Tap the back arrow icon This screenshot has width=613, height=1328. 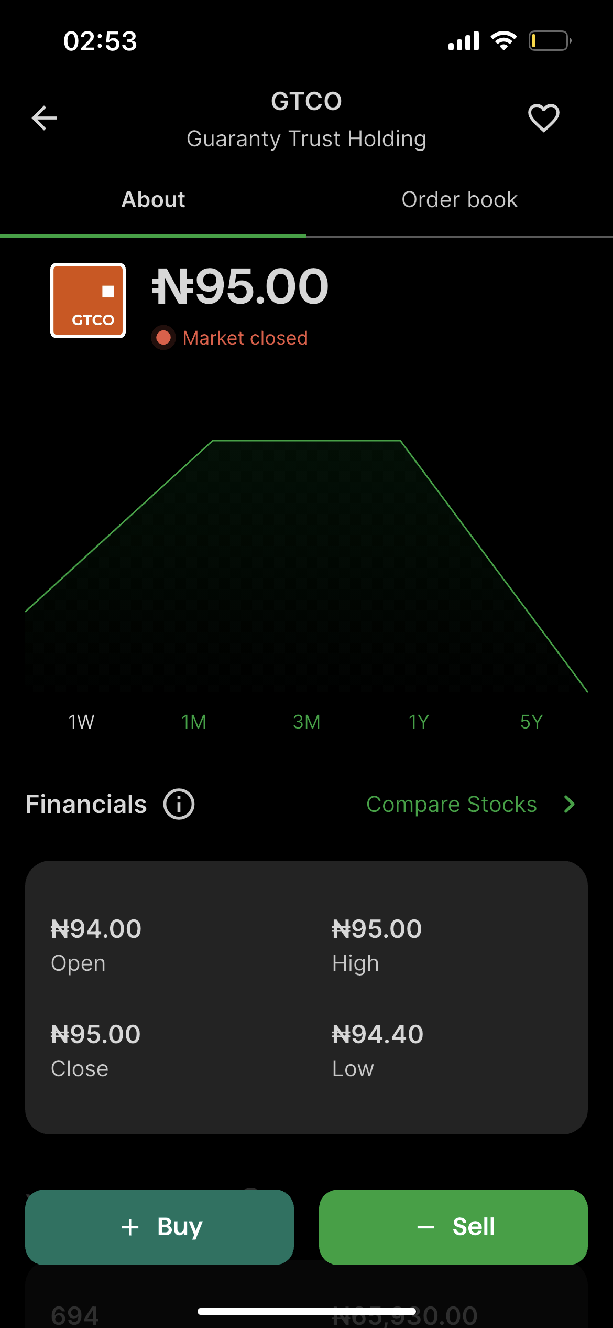click(44, 118)
